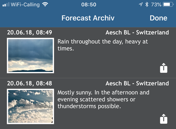Tap second Aesch BL - Switzerland location label
The height and width of the screenshot is (129, 176).
coord(137,84)
